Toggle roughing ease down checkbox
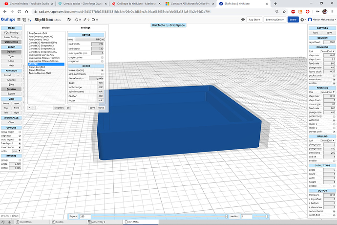The width and height of the screenshot is (337, 225). (x=334, y=79)
